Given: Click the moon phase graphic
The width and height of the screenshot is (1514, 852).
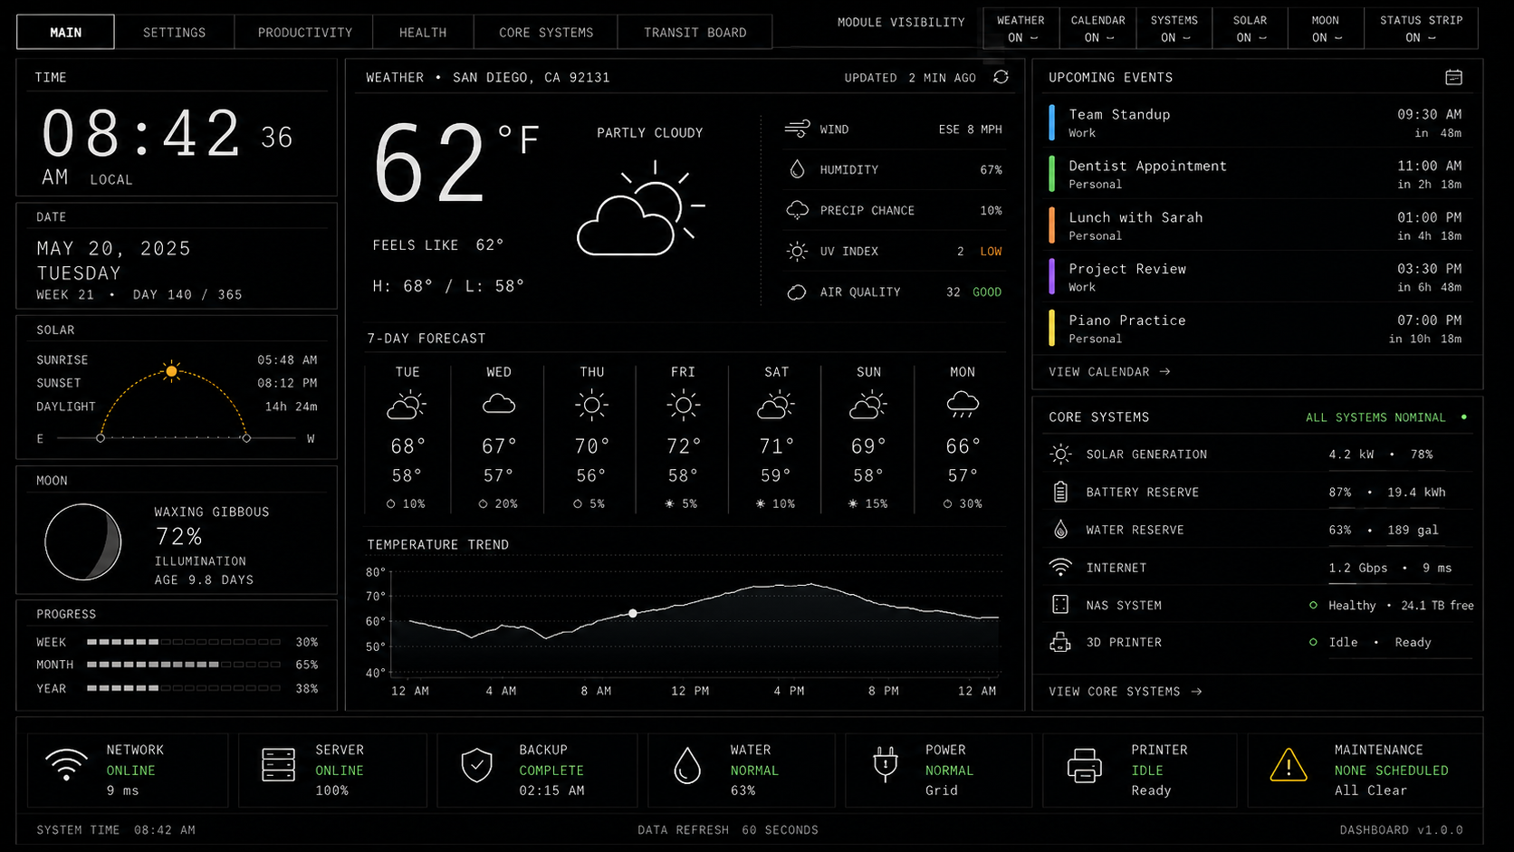Looking at the screenshot, I should [x=83, y=542].
